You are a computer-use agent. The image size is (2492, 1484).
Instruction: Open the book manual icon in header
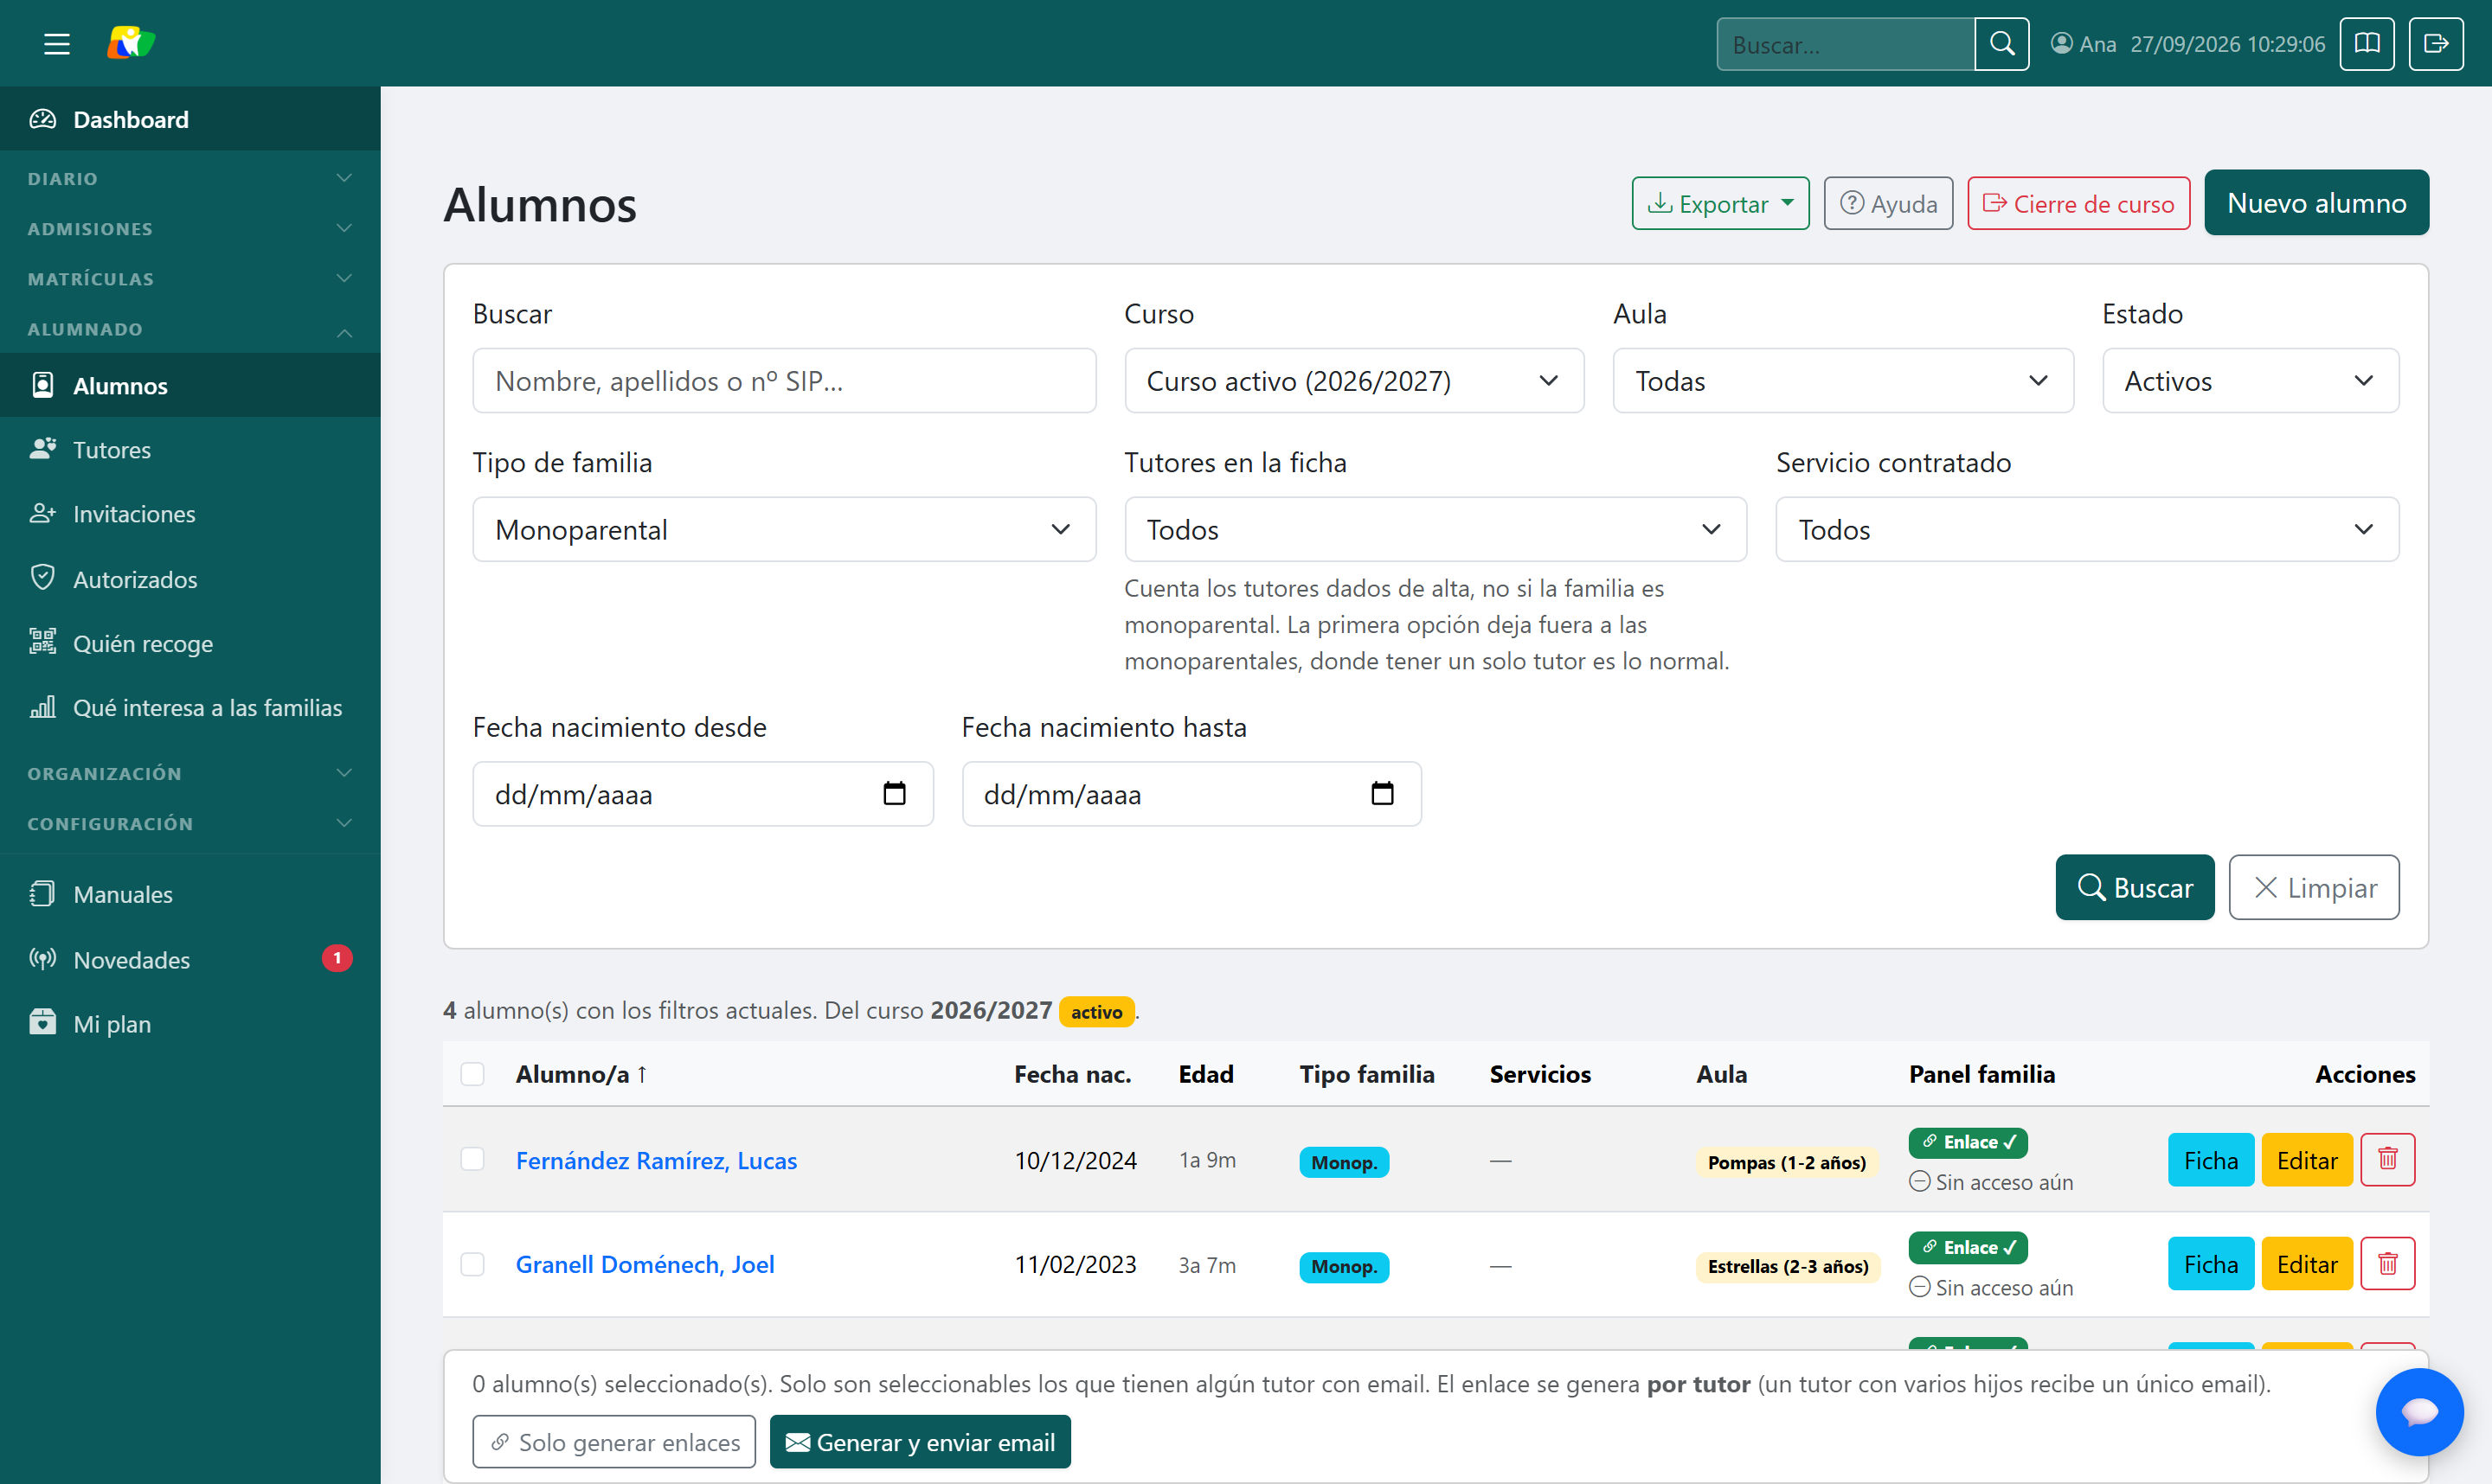tap(2366, 44)
